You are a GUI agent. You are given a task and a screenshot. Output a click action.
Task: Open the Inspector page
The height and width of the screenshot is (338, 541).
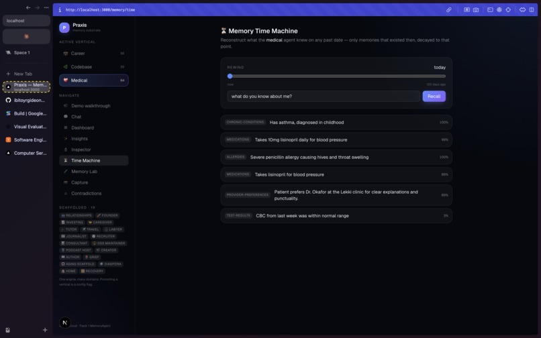93,150
